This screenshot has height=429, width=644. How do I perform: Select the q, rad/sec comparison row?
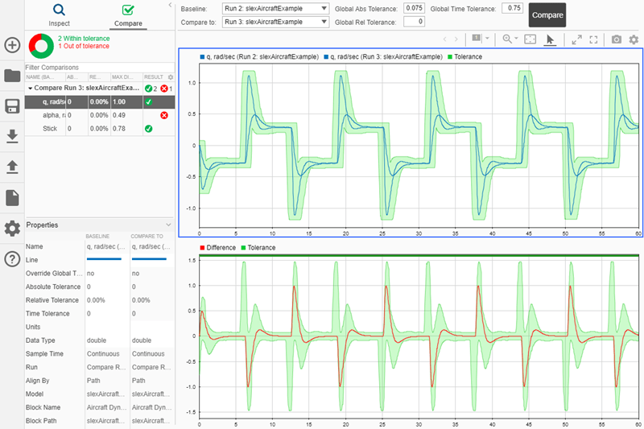coord(100,101)
